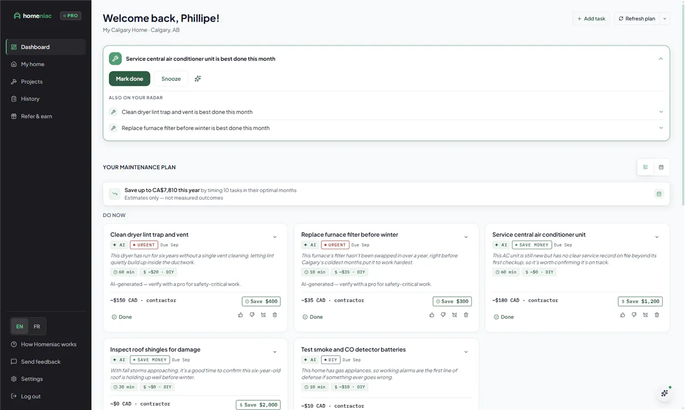Viewport: 685px width, 410px height.
Task: Open the Refresh plan dropdown arrow
Action: coord(665,19)
